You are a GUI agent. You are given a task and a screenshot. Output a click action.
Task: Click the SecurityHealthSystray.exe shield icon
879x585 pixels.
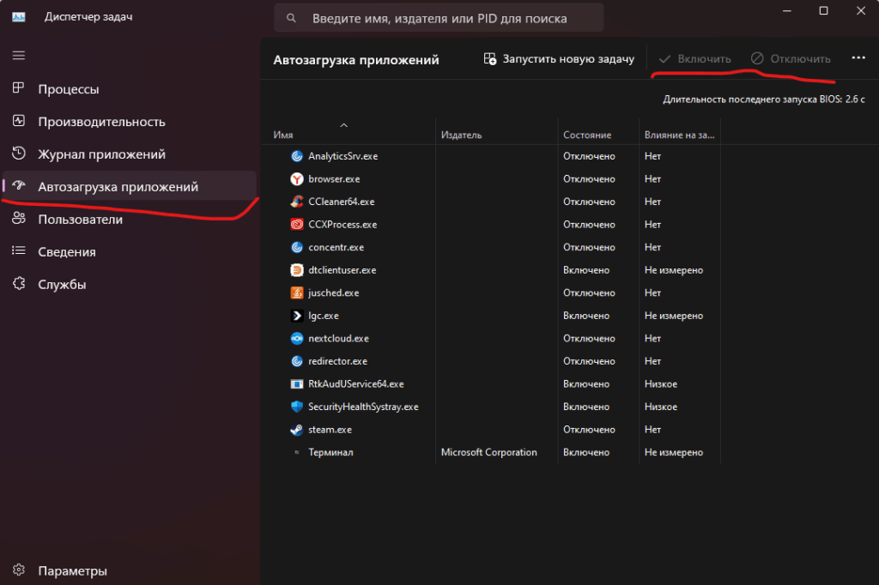pos(296,407)
